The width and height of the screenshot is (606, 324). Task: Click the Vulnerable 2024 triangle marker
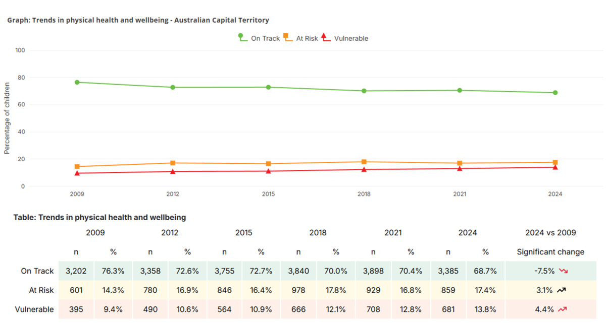(555, 167)
